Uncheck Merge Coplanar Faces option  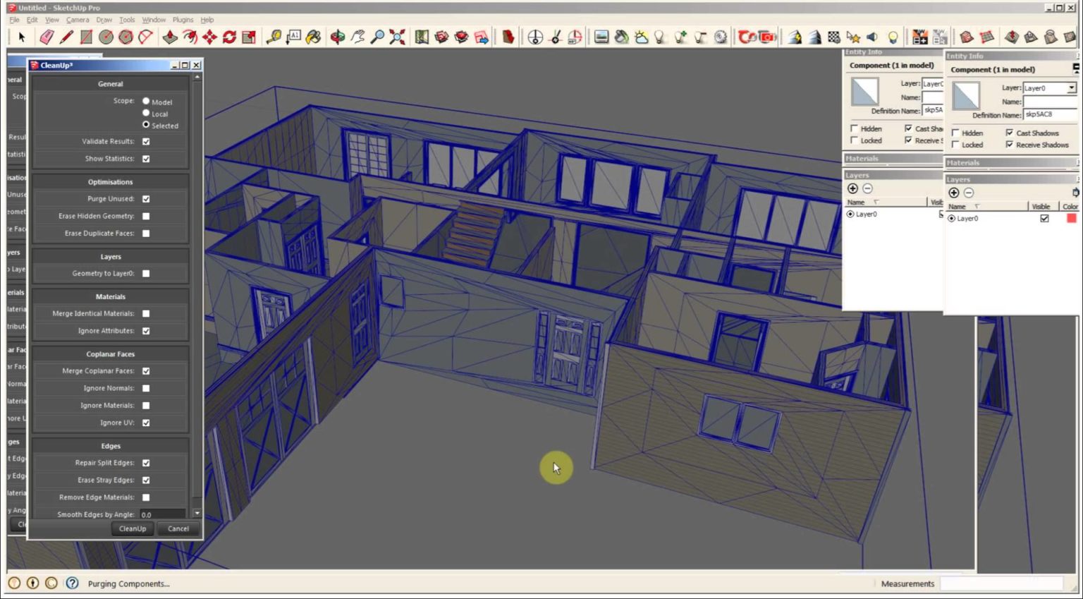[146, 370]
